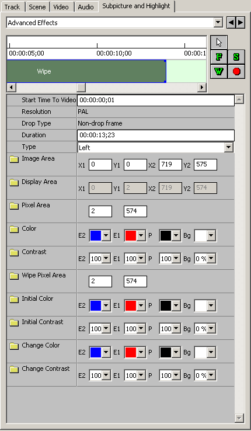Image resolution: width=251 pixels, height=431 pixels.
Task: Go to next item with right arrow
Action: click(x=240, y=23)
